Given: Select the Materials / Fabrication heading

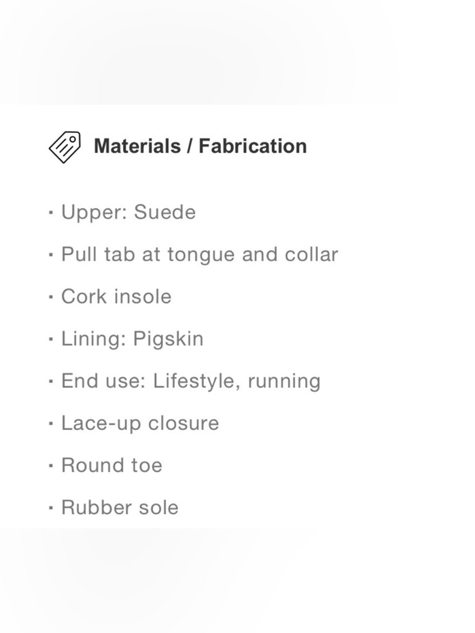Looking at the screenshot, I should [x=200, y=146].
